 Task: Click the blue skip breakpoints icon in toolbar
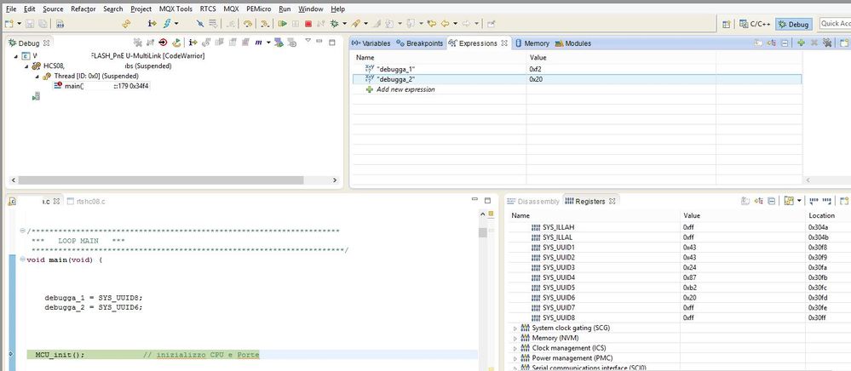pos(200,24)
